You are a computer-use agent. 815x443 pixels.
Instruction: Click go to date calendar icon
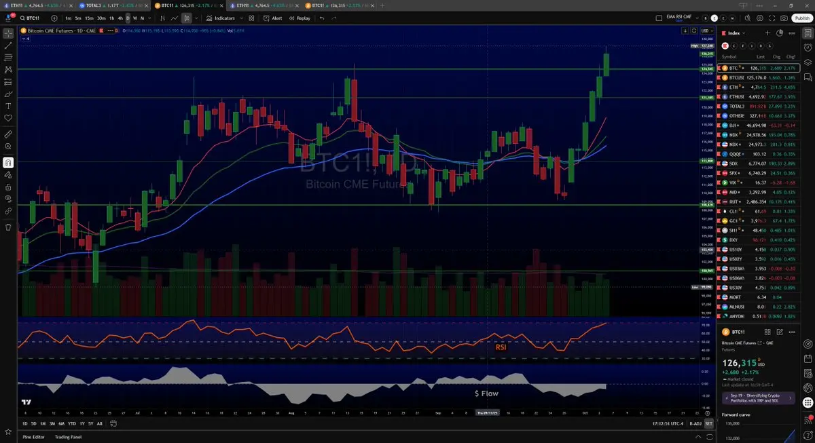click(113, 423)
